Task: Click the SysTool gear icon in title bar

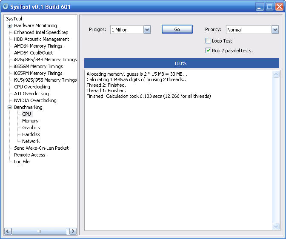Action: (x=6, y=7)
